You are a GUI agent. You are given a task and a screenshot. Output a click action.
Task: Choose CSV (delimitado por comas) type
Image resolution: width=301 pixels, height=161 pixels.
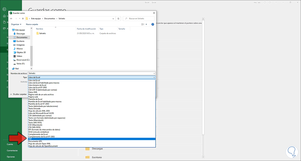click(92, 116)
